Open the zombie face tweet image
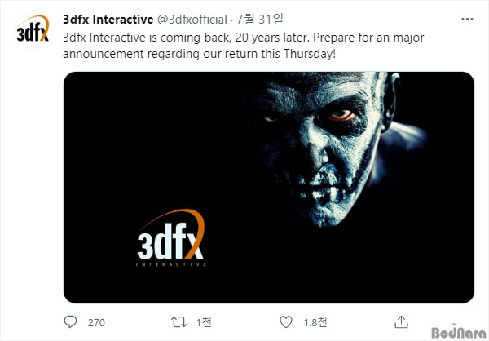 pos(269,188)
